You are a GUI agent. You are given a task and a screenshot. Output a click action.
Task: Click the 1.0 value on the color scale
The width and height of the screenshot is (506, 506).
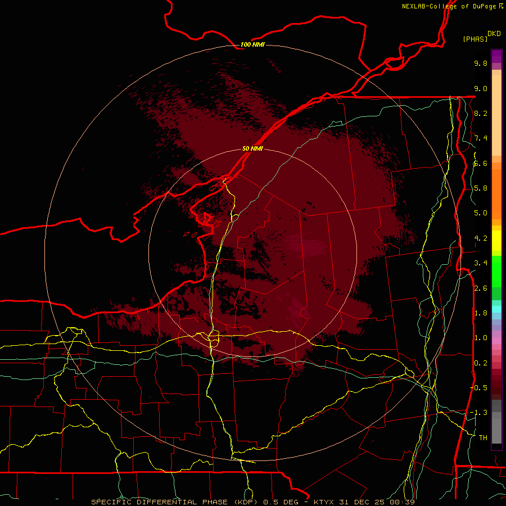pos(481,338)
